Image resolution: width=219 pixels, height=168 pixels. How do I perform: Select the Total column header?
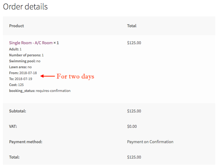tap(132, 26)
